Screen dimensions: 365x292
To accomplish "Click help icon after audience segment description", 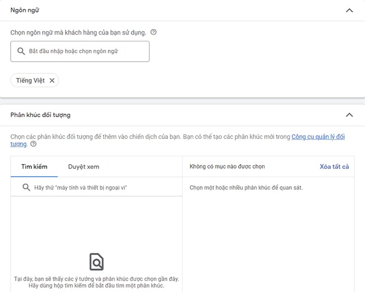I will (33, 144).
